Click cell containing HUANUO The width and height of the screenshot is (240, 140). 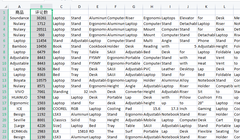point(19,97)
